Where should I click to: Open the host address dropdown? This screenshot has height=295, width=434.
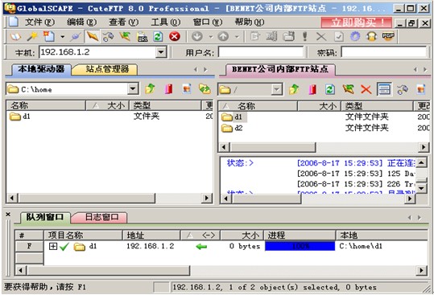[161, 52]
